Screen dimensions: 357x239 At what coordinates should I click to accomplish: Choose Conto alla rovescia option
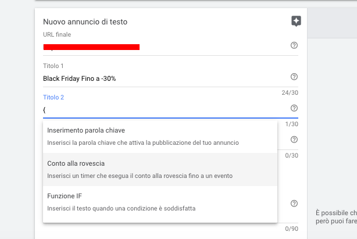160,169
